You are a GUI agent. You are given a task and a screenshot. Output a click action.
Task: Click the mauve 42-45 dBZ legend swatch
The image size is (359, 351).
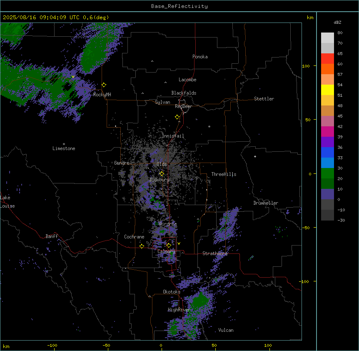(x=327, y=121)
